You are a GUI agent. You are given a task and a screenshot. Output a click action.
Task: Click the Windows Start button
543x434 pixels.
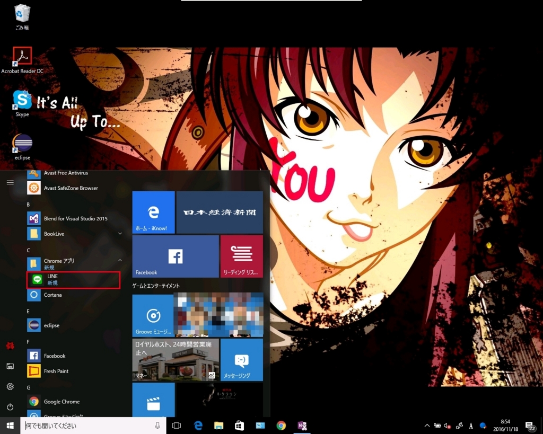pos(10,426)
